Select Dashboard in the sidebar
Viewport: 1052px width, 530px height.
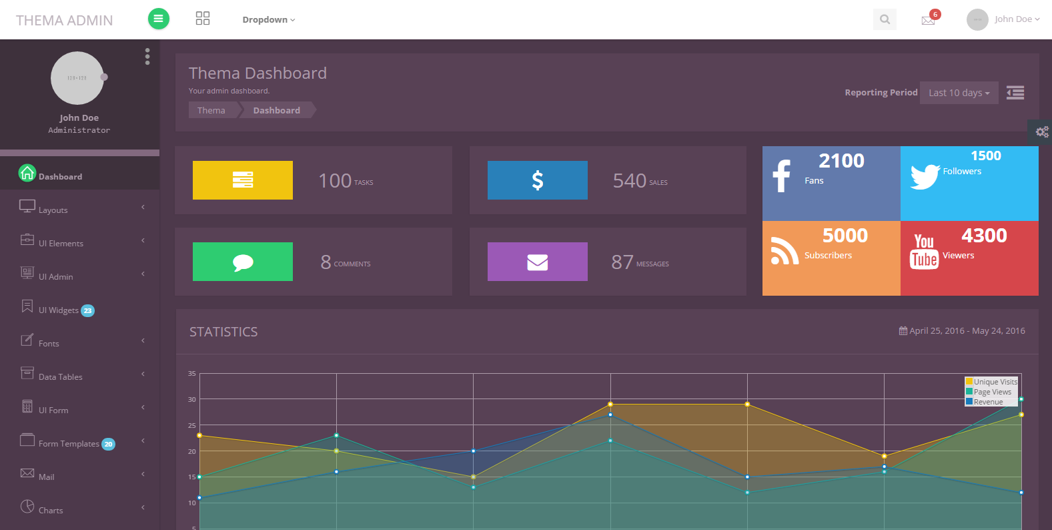(60, 176)
